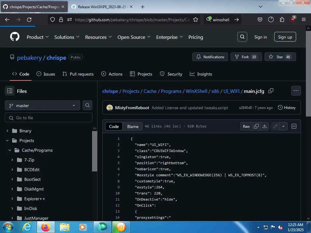Open the Actions repository tab
Screen dimensions: 311x233
112,74
